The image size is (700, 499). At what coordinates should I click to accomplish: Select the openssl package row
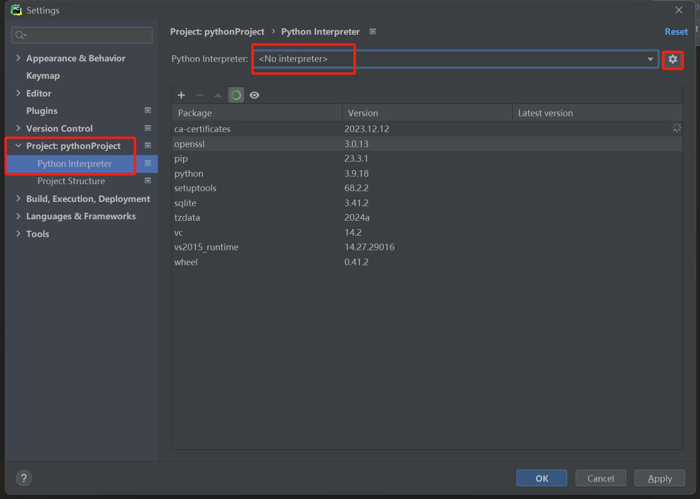427,144
